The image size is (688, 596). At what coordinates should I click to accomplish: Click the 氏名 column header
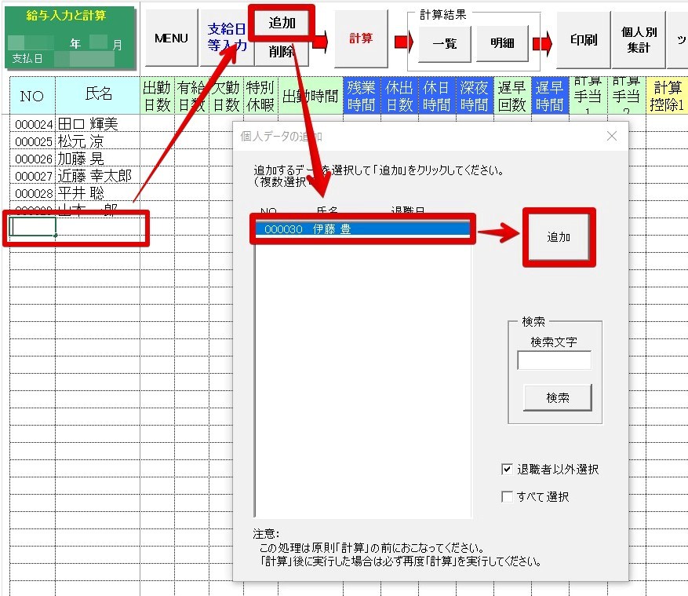(98, 95)
